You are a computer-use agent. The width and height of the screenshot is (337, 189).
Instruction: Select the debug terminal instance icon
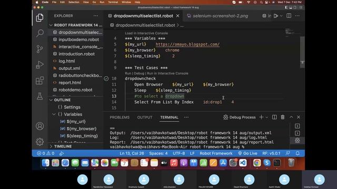(x=297, y=141)
